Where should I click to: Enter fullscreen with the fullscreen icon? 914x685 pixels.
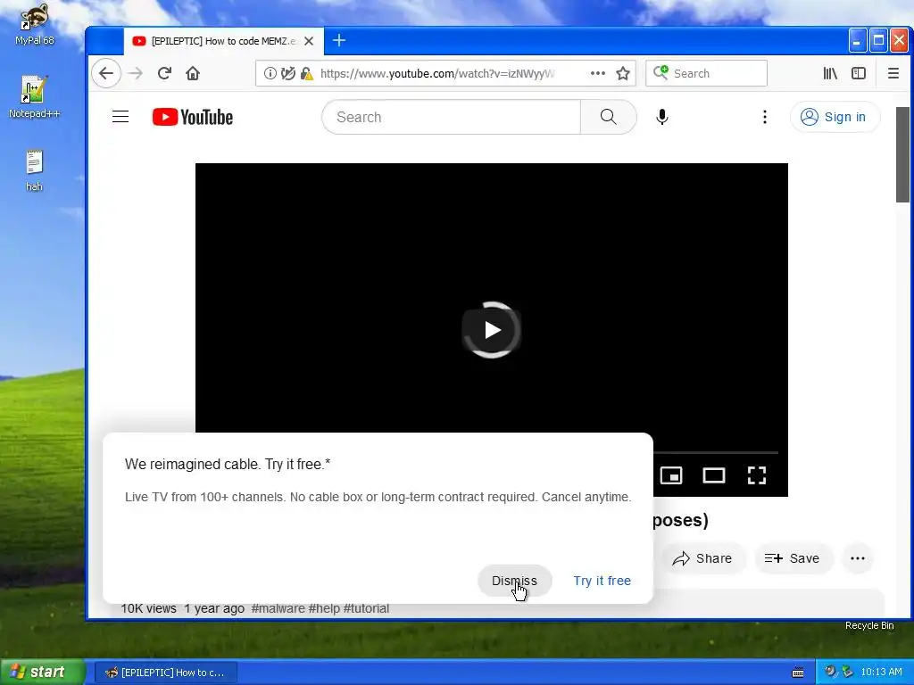(x=757, y=476)
